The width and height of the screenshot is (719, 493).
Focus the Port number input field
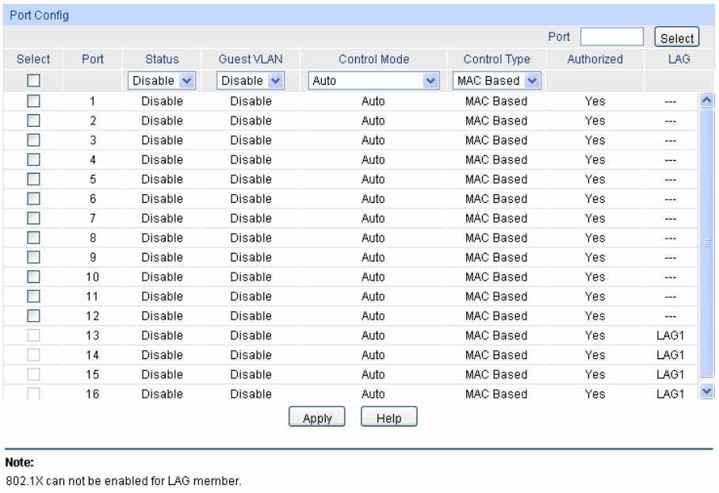click(x=611, y=36)
